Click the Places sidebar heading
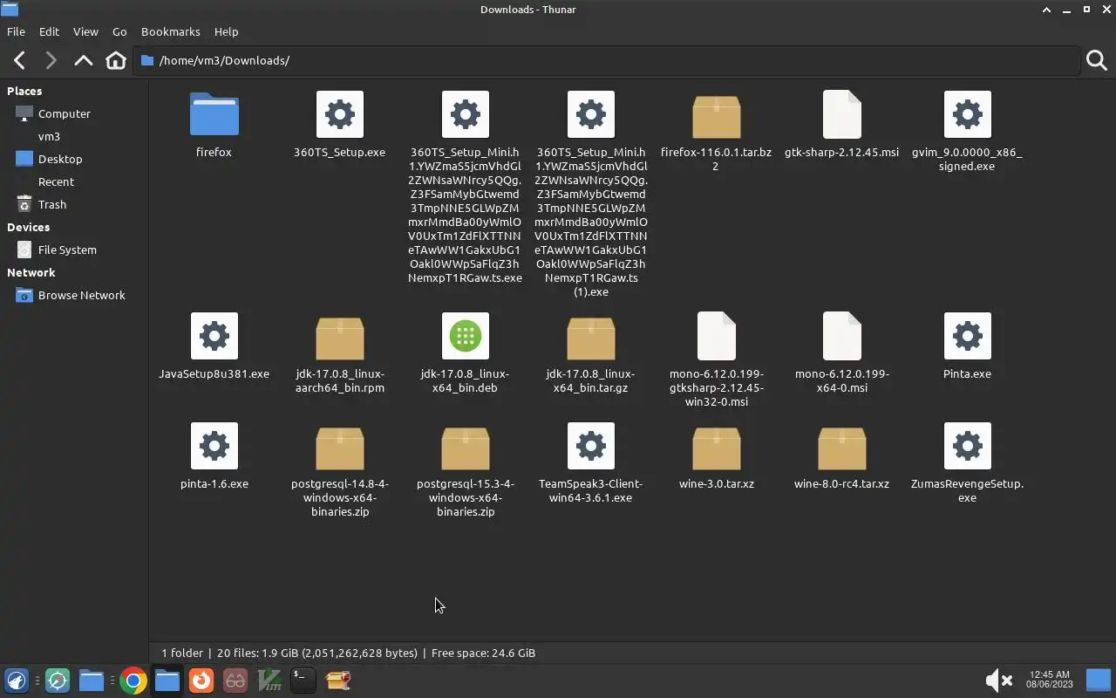The width and height of the screenshot is (1116, 698). (24, 91)
